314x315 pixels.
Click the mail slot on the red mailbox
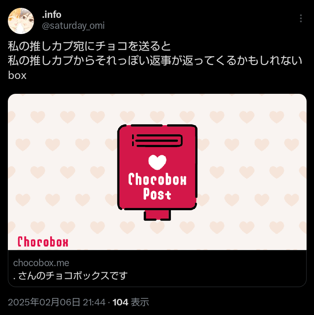157,140
